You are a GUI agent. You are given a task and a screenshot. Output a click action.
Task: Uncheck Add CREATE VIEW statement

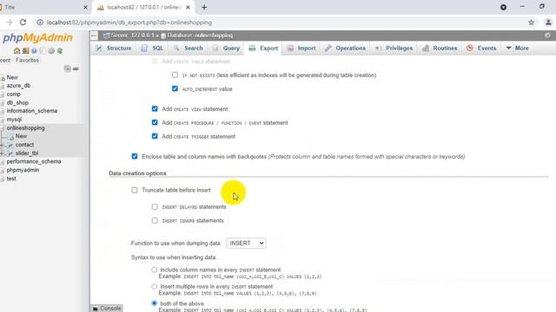(x=155, y=108)
